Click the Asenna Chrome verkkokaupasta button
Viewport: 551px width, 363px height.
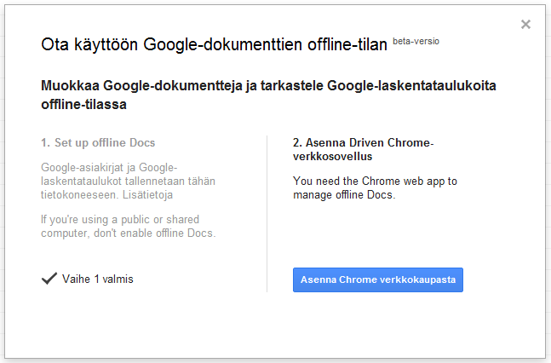tap(377, 280)
